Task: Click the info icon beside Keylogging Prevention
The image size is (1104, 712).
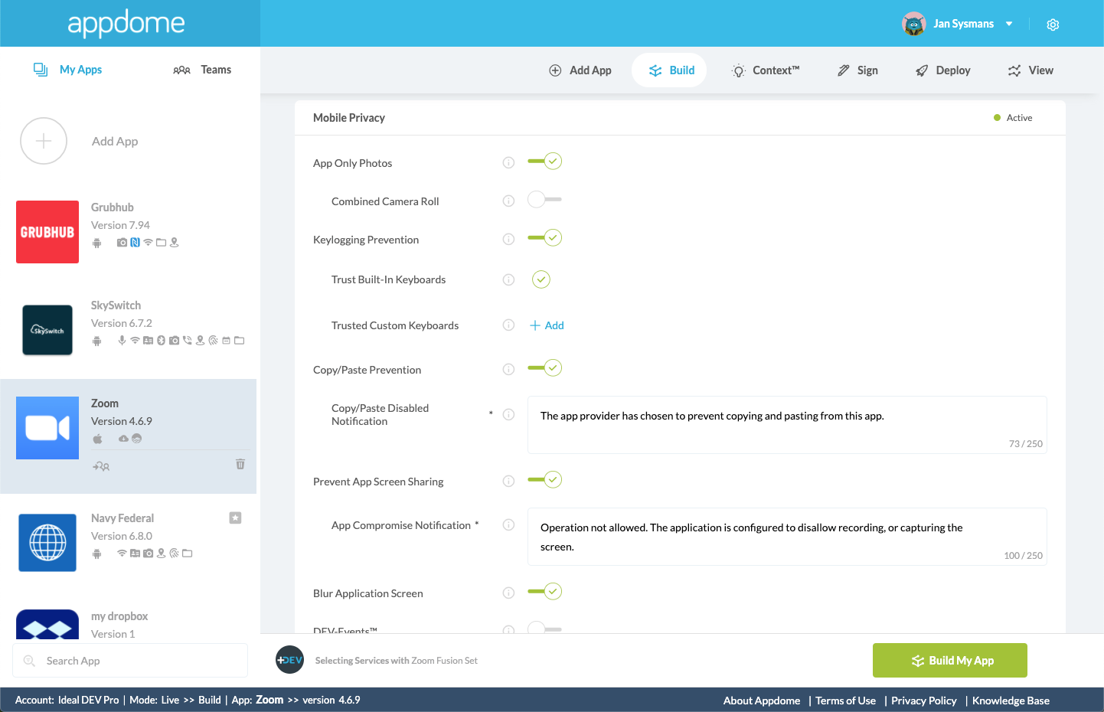Action: [x=508, y=240]
